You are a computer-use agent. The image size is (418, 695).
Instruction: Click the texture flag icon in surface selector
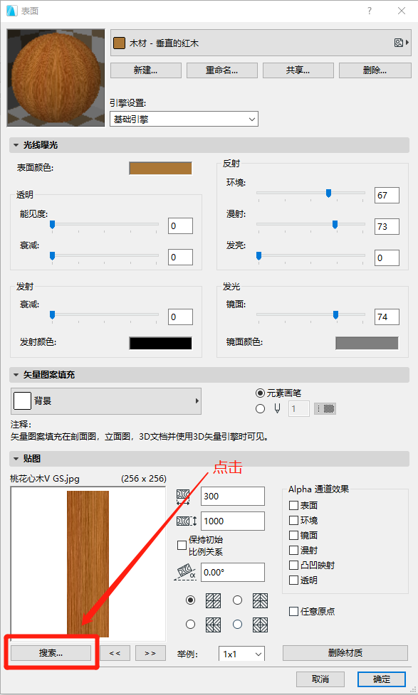point(399,43)
